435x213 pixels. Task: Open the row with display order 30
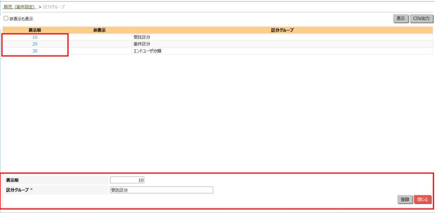click(35, 51)
